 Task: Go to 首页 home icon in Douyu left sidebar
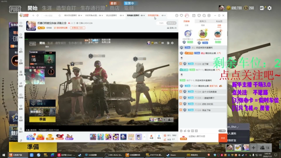[x=21, y=49]
